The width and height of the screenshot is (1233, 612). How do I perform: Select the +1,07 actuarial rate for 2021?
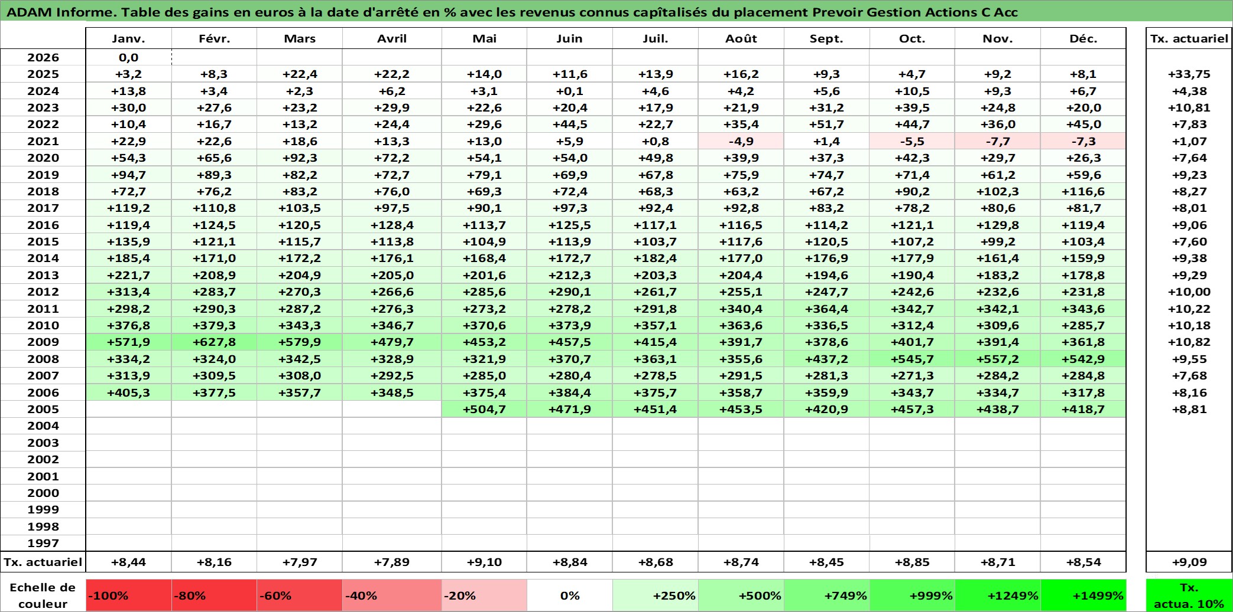(1189, 141)
